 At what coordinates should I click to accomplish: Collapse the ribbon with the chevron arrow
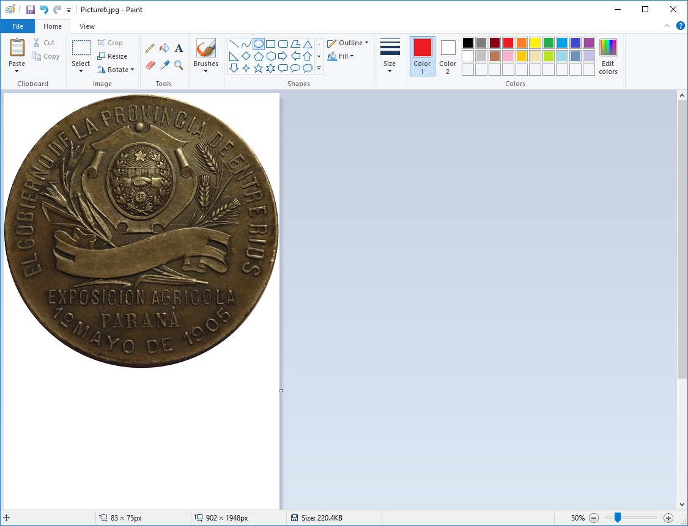[x=667, y=26]
